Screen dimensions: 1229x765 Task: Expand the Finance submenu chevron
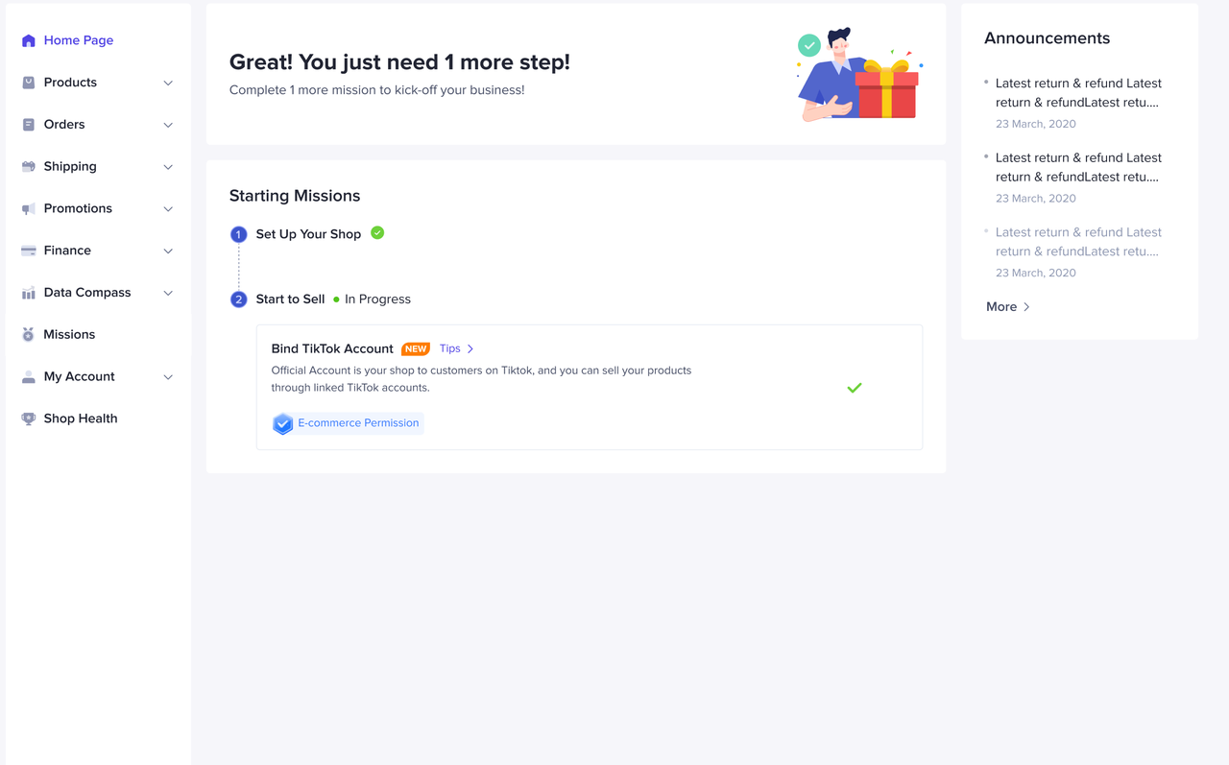point(168,251)
